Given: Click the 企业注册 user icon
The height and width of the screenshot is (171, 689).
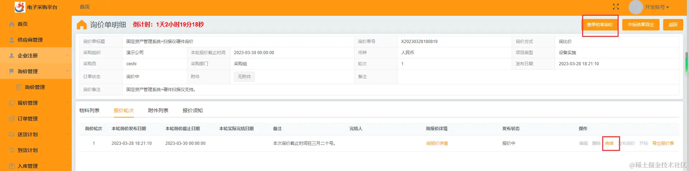Looking at the screenshot, I should coord(11,56).
